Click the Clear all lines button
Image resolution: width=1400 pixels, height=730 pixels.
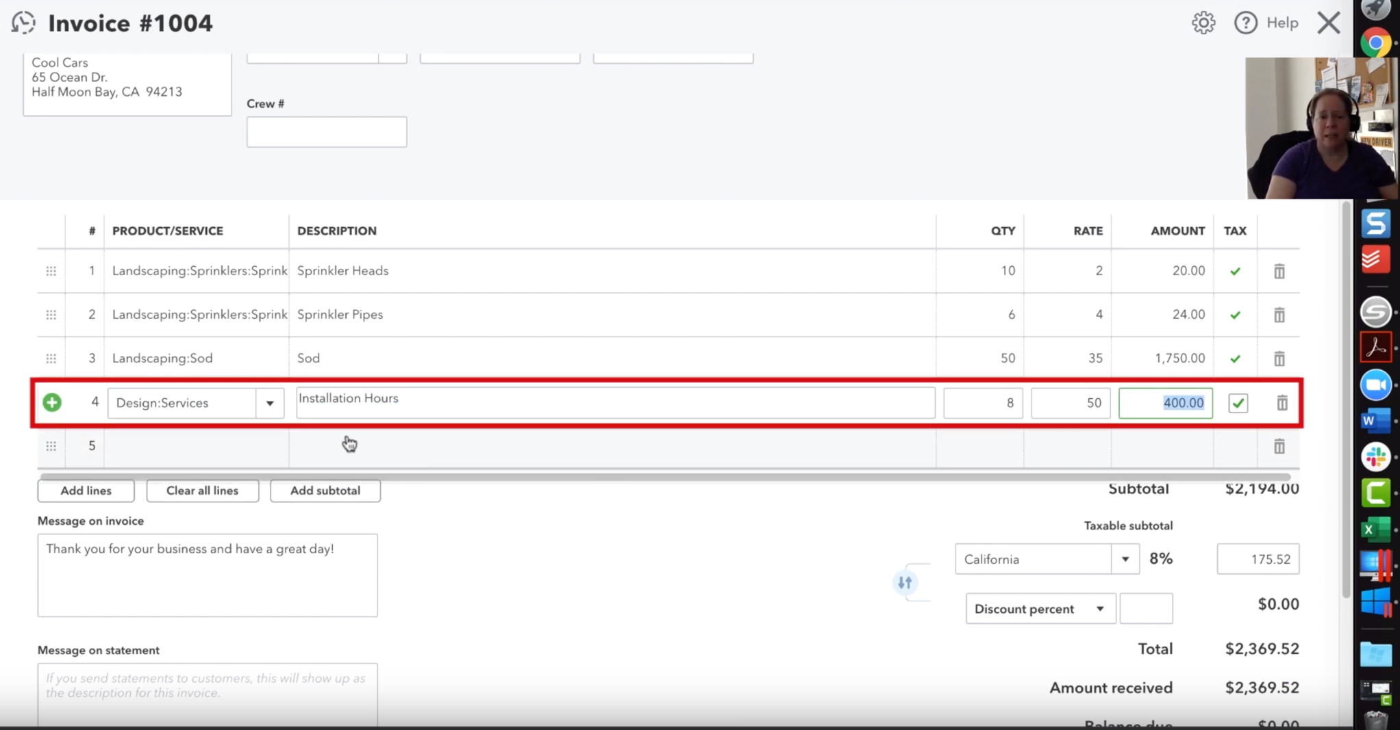click(202, 491)
